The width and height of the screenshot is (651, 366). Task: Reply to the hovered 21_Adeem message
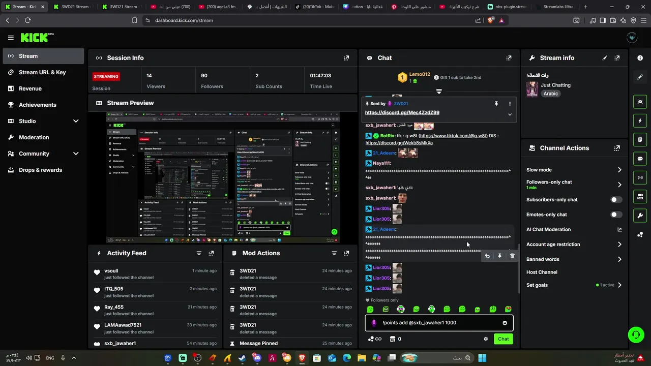[x=487, y=256]
